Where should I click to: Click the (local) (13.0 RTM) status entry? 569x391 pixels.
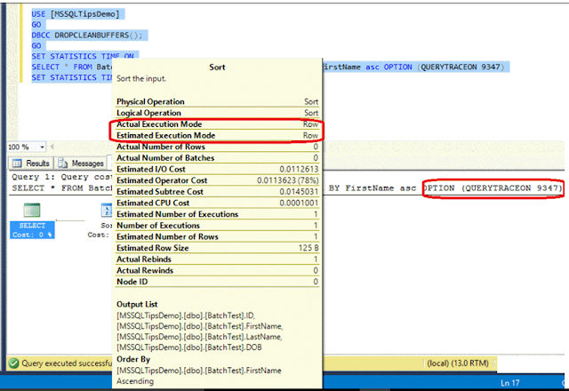pos(458,363)
